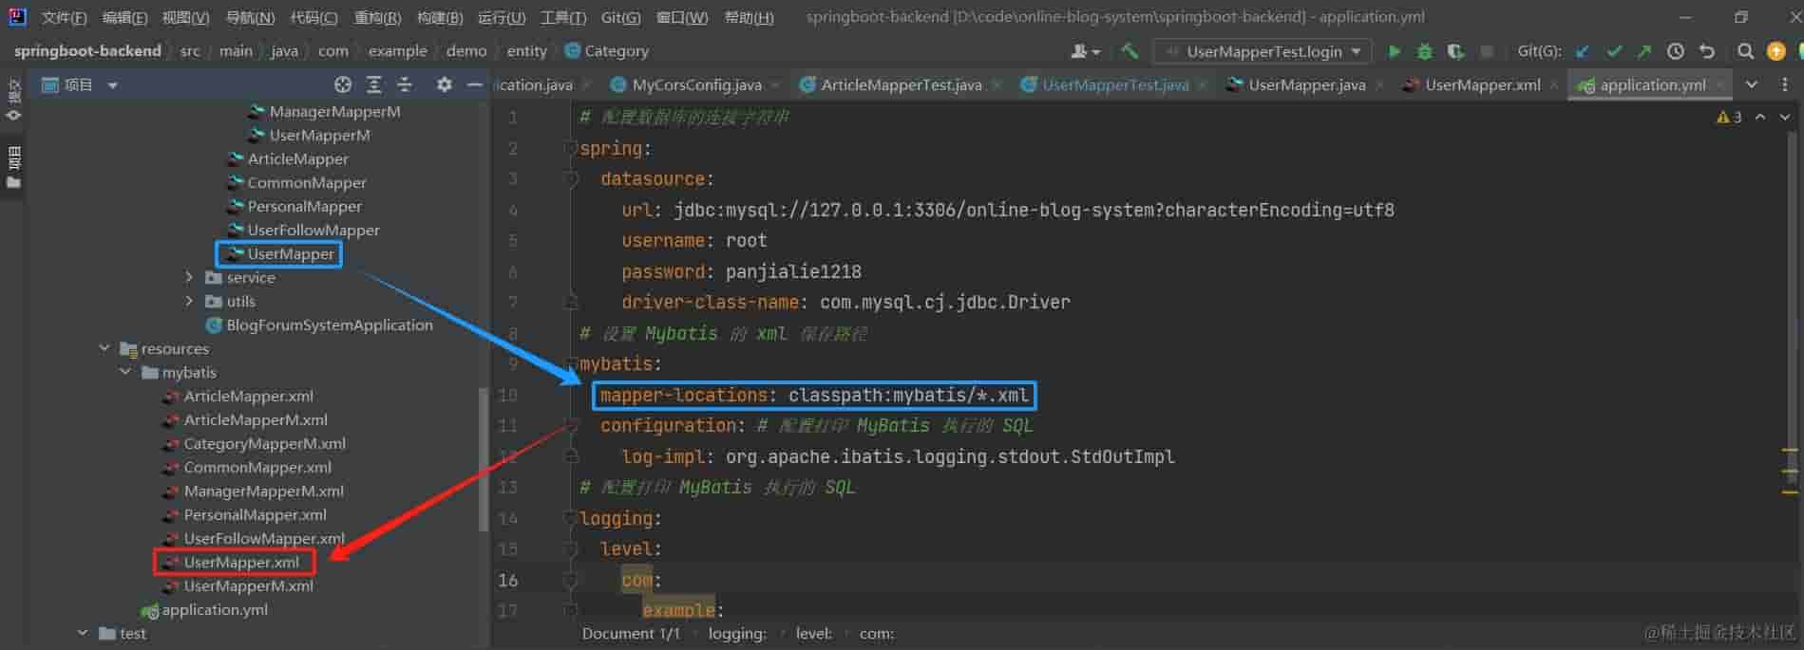Open the 帮助(H) menu
Image resolution: width=1804 pixels, height=650 pixels.
749,17
